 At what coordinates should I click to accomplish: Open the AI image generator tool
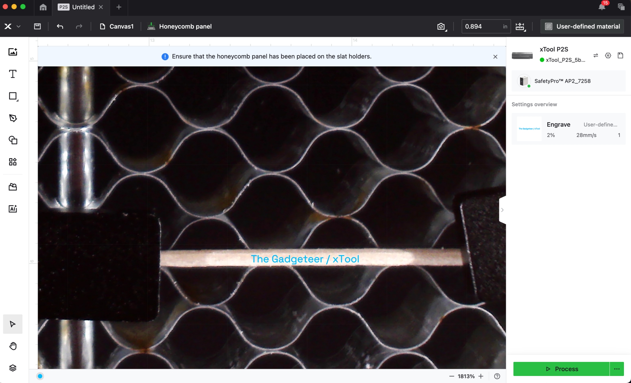(13, 209)
